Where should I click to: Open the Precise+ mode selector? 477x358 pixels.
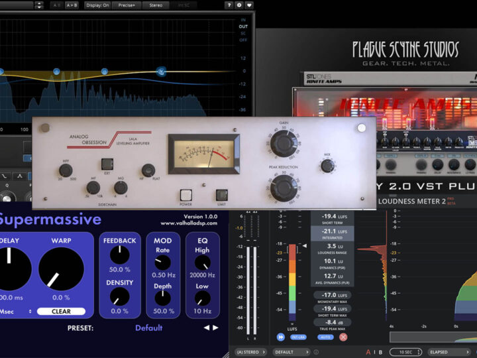coord(127,5)
